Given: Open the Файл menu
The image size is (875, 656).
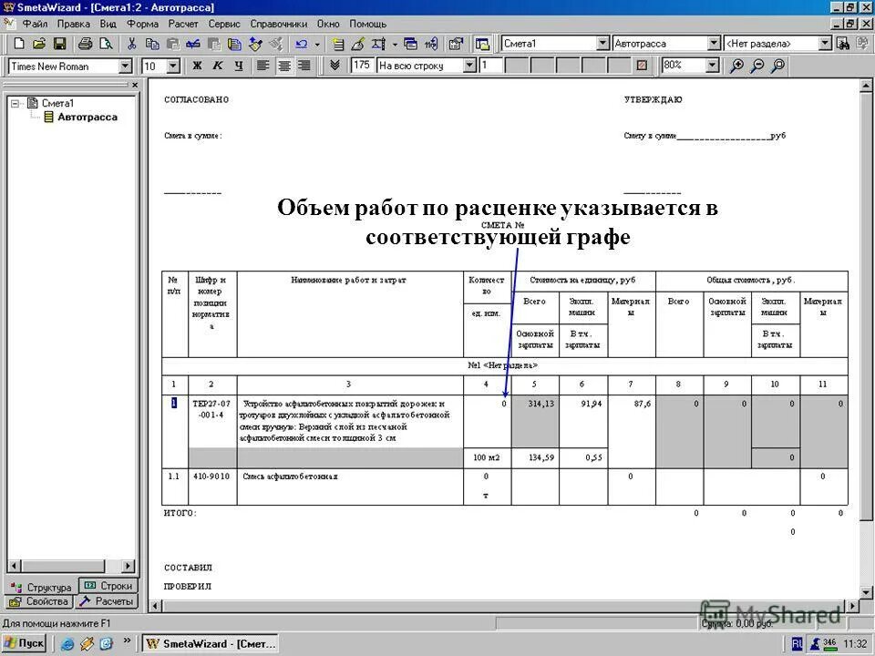Looking at the screenshot, I should click(35, 24).
